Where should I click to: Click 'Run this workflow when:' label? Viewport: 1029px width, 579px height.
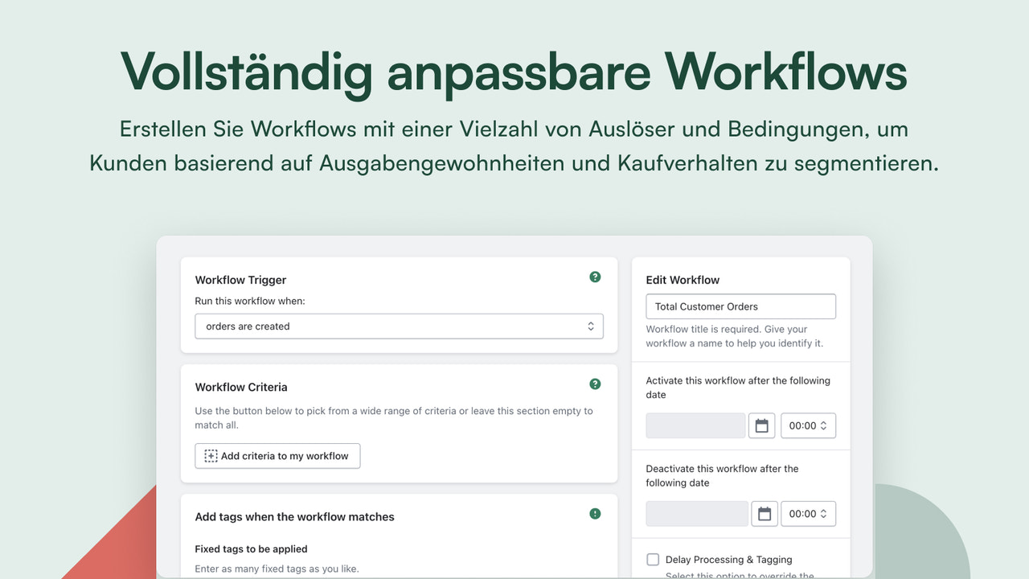pos(250,301)
